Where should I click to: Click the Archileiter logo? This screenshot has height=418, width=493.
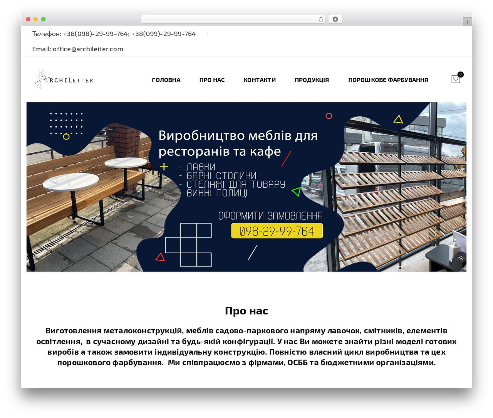tap(64, 79)
